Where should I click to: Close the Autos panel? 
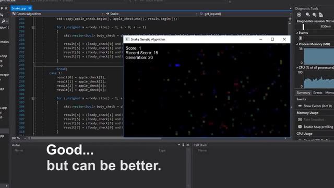coord(188,145)
